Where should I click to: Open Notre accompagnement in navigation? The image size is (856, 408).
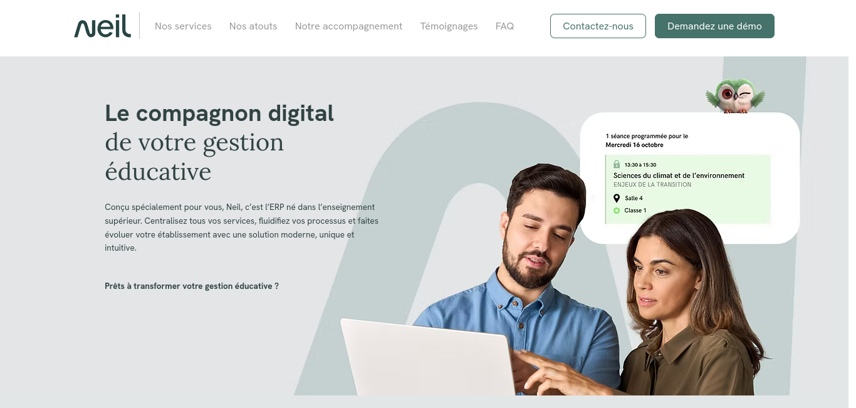348,26
